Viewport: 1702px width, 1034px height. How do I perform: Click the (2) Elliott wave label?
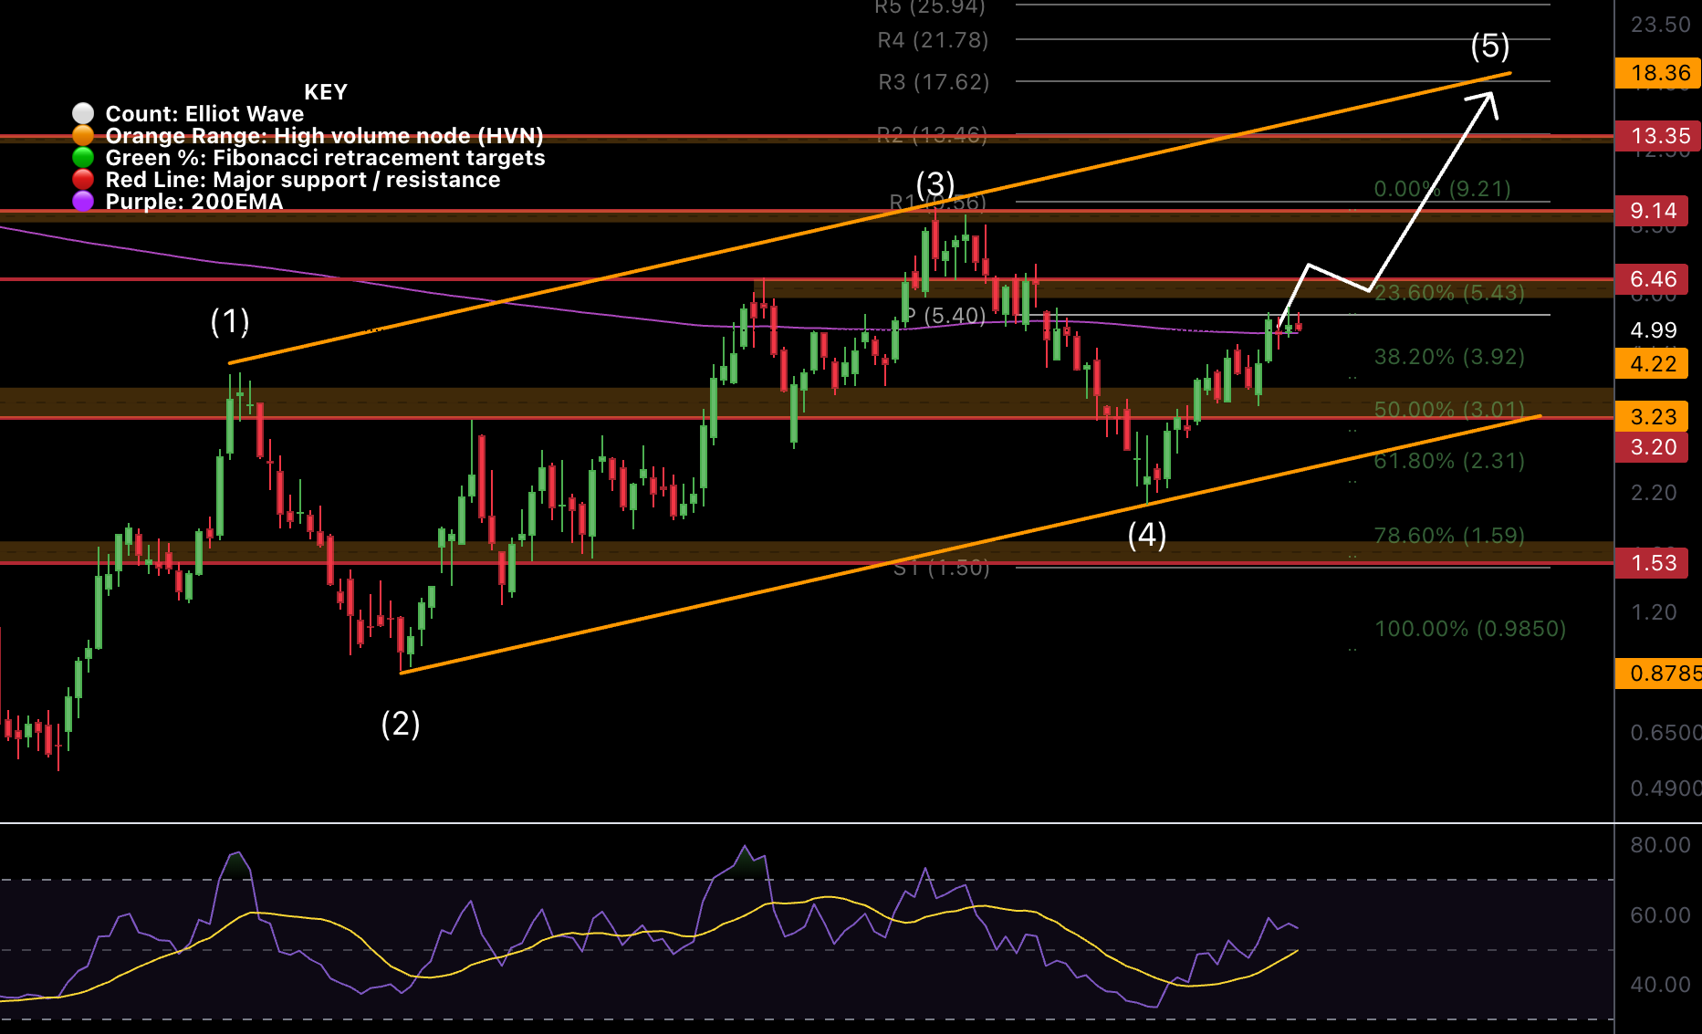(401, 724)
